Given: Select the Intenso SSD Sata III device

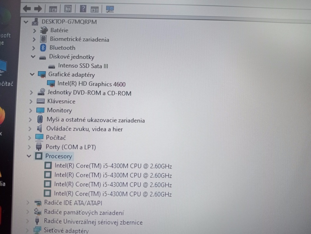Looking at the screenshot, I should point(83,66).
